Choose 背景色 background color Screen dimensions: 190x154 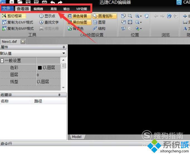click(x=76, y=29)
